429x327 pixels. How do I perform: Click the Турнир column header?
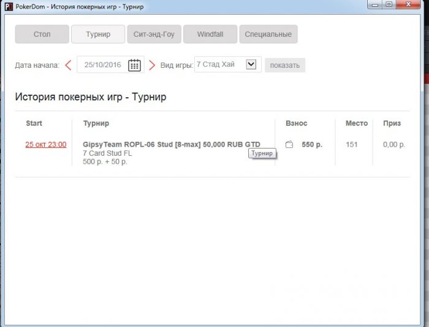click(96, 123)
